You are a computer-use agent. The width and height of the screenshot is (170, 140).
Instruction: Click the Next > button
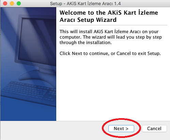coord(121,129)
